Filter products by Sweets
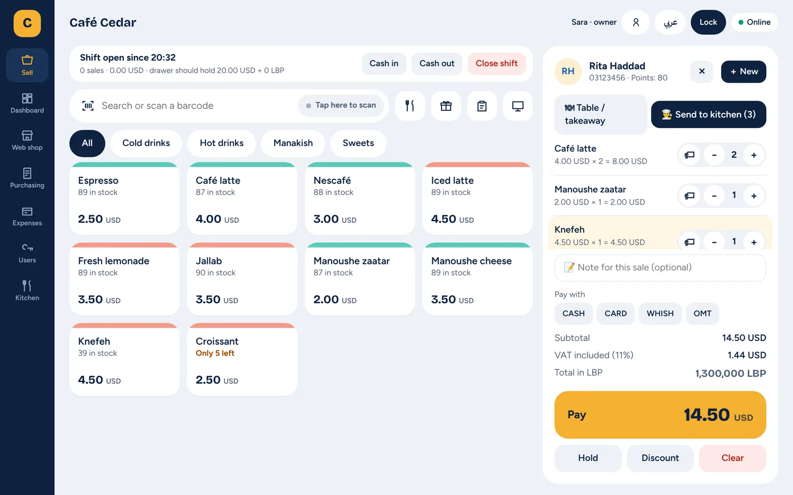The height and width of the screenshot is (495, 793). (x=358, y=143)
